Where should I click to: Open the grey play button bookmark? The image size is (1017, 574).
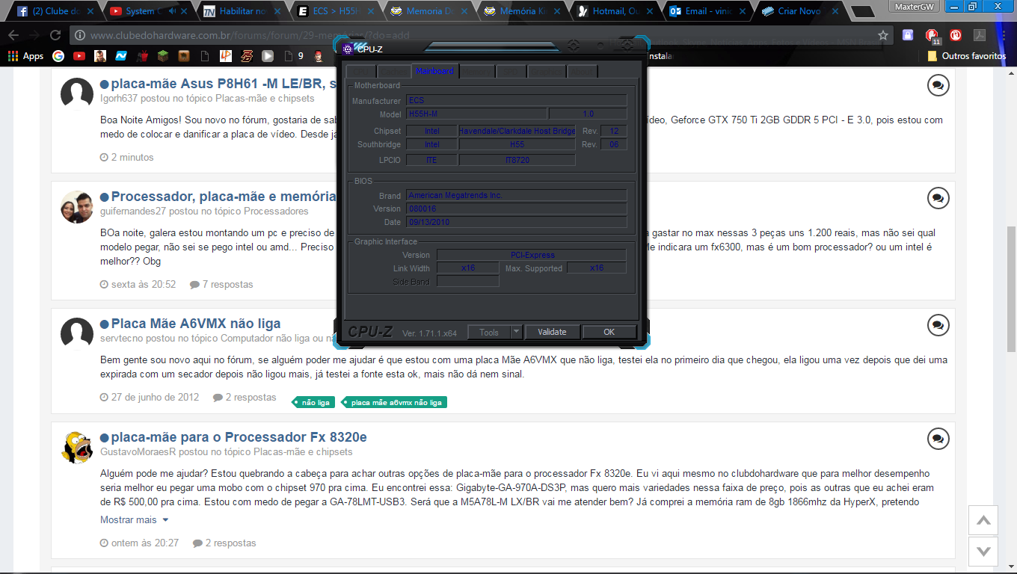268,56
